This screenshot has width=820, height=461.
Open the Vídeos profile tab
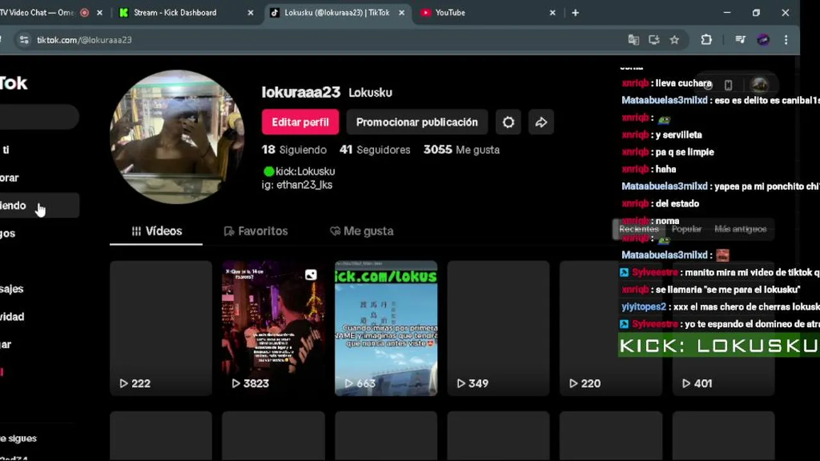click(156, 231)
